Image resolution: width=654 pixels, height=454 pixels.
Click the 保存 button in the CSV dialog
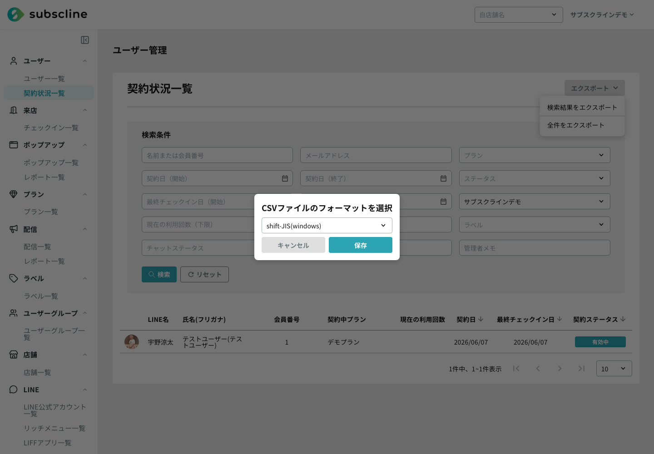pyautogui.click(x=361, y=245)
